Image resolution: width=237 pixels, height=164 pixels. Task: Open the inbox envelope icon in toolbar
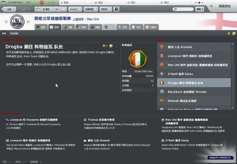tap(64, 9)
